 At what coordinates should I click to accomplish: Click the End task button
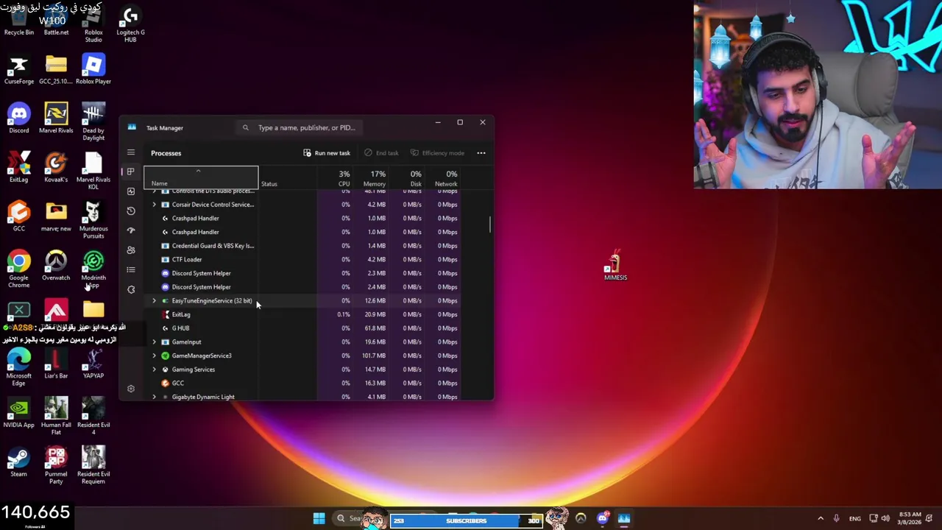pyautogui.click(x=381, y=153)
